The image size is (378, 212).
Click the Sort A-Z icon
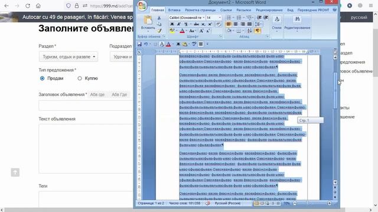point(249,31)
